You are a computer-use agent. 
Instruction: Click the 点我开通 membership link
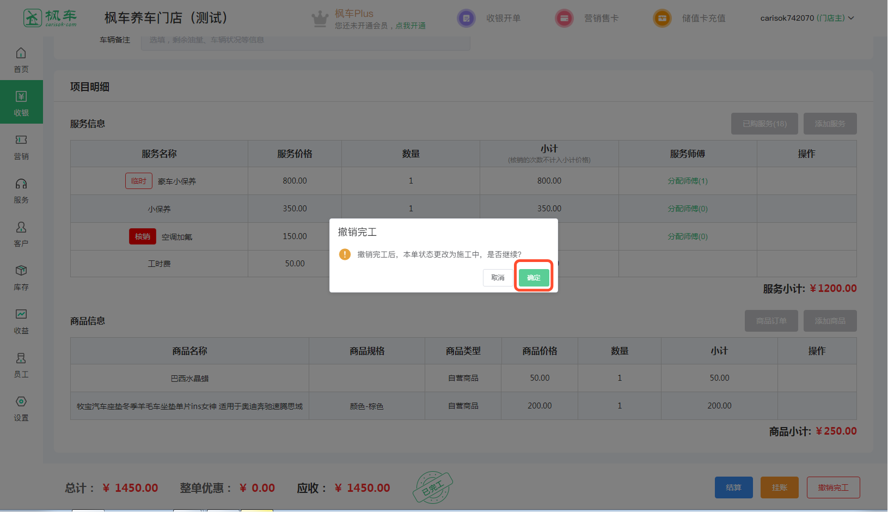click(411, 26)
